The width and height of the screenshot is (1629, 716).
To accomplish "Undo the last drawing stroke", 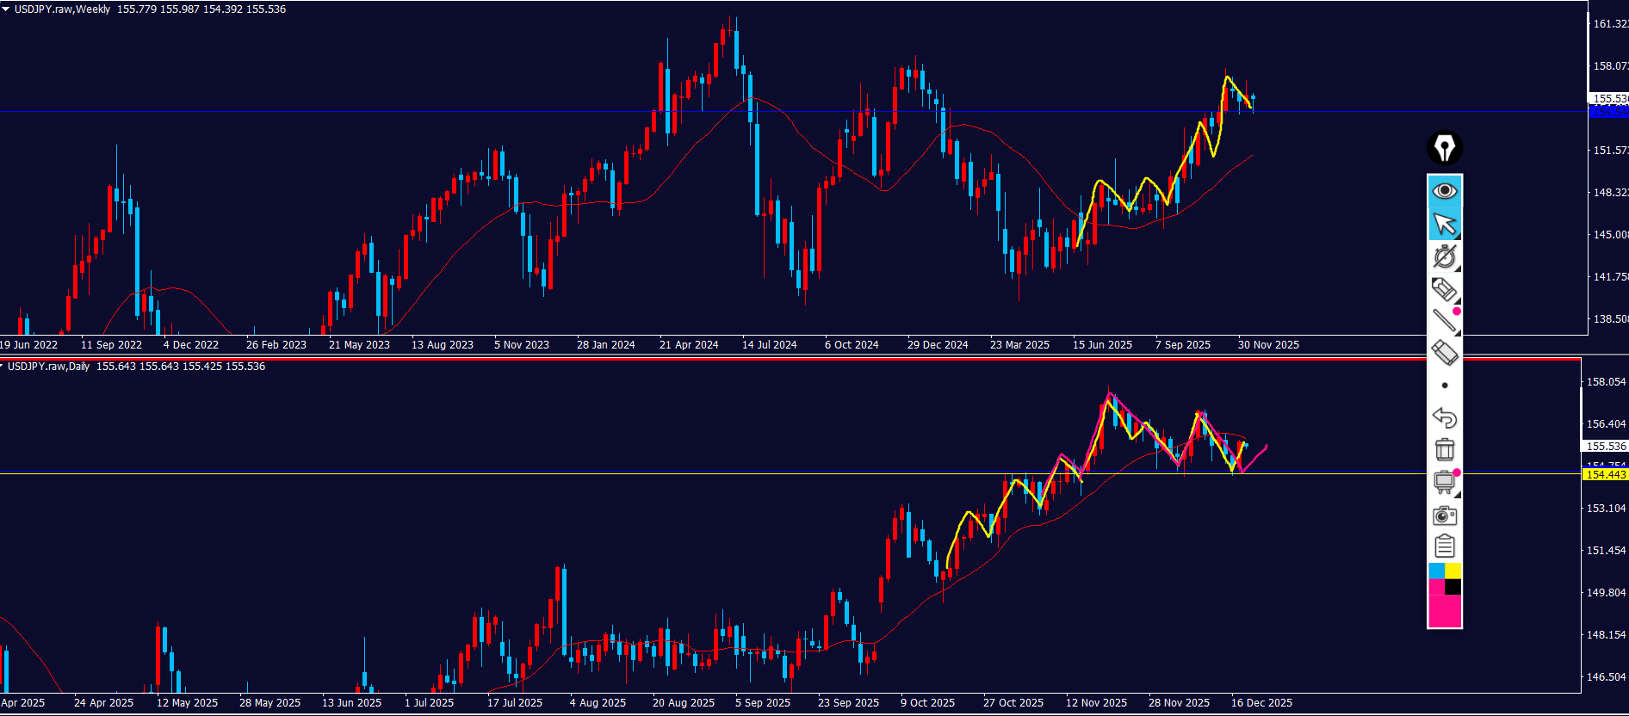I will pos(1444,417).
